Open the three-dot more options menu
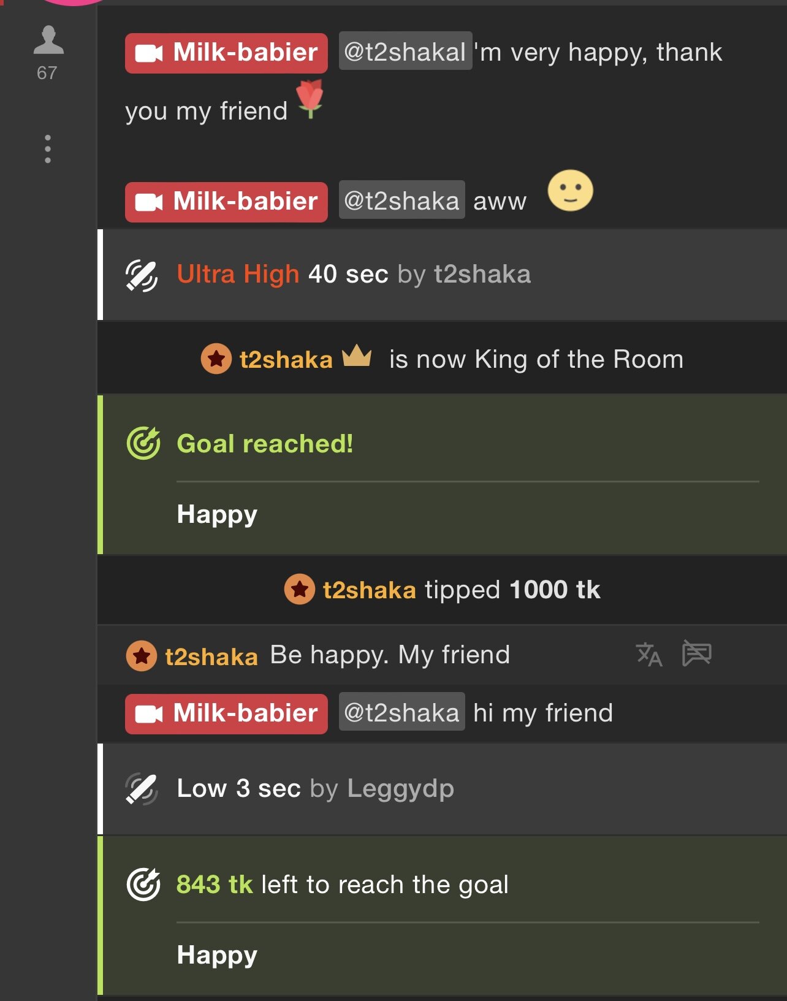The width and height of the screenshot is (787, 1001). coord(48,149)
